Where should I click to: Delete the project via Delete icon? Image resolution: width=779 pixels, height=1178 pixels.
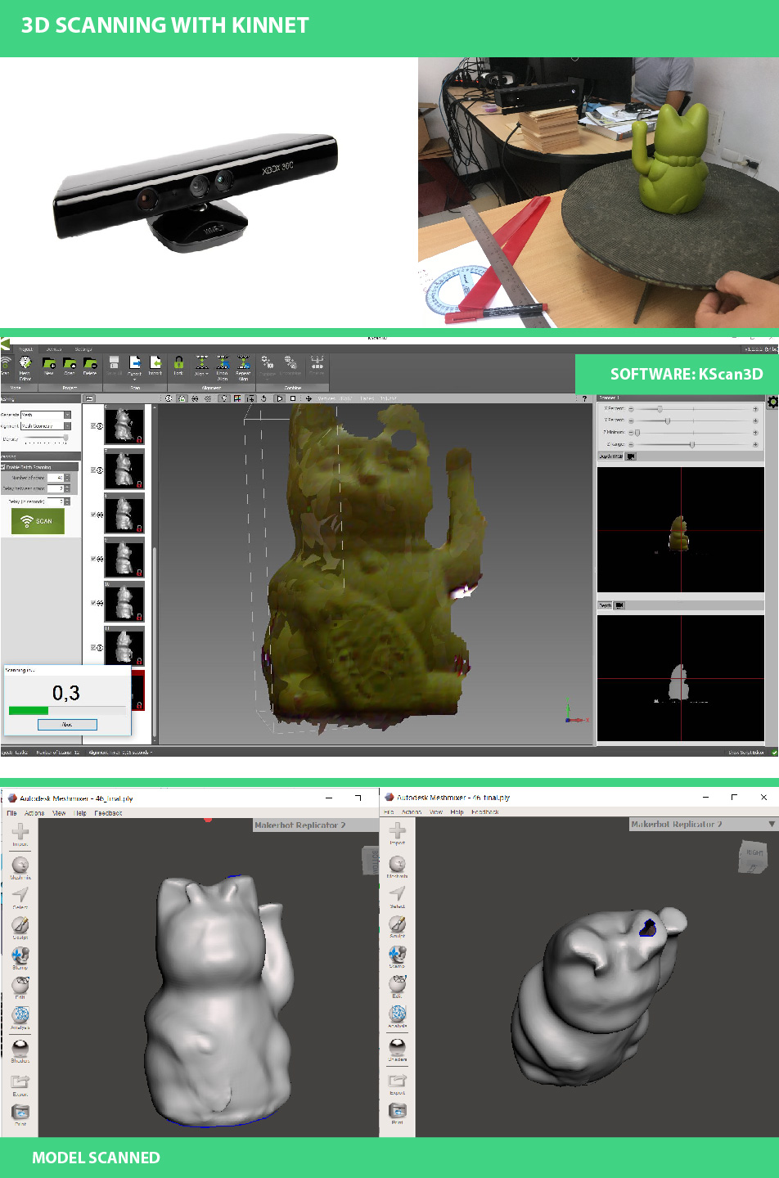coord(90,366)
